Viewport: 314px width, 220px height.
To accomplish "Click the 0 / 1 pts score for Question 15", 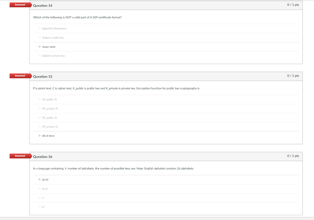I will click(293, 76).
